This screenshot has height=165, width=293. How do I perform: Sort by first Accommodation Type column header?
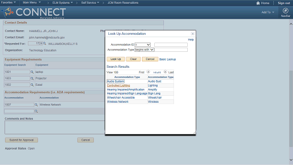(127, 77)
